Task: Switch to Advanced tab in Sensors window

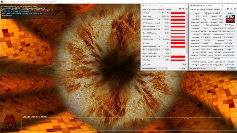Action: tap(161, 9)
